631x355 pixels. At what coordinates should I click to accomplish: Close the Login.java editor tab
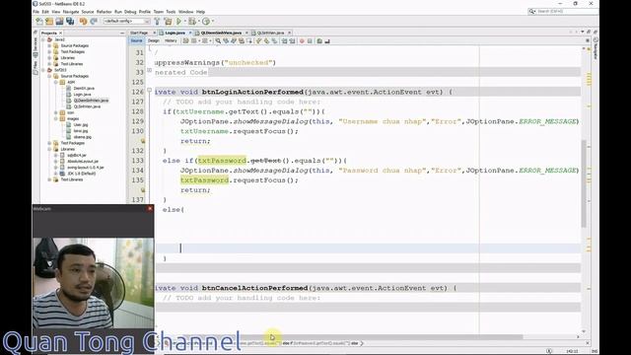click(190, 33)
